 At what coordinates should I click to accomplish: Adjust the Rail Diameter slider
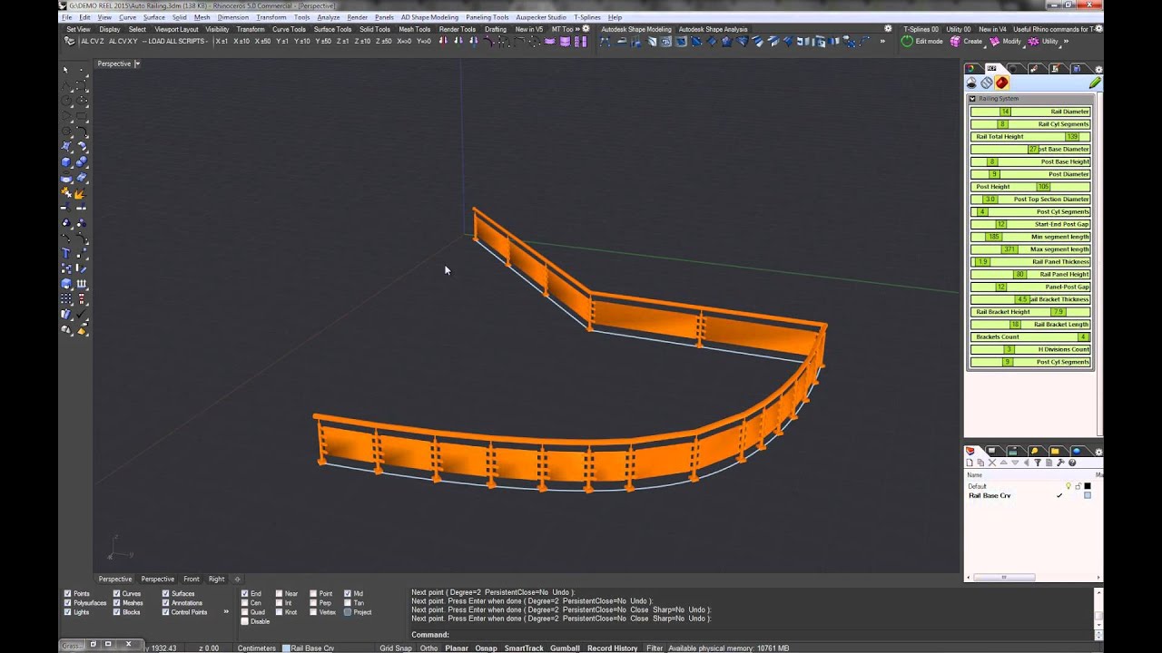1030,112
